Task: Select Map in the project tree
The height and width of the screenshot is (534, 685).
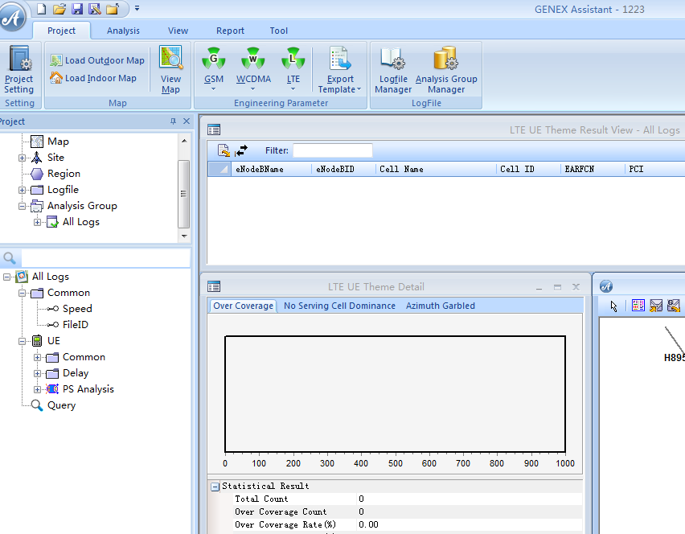Action: (x=58, y=142)
